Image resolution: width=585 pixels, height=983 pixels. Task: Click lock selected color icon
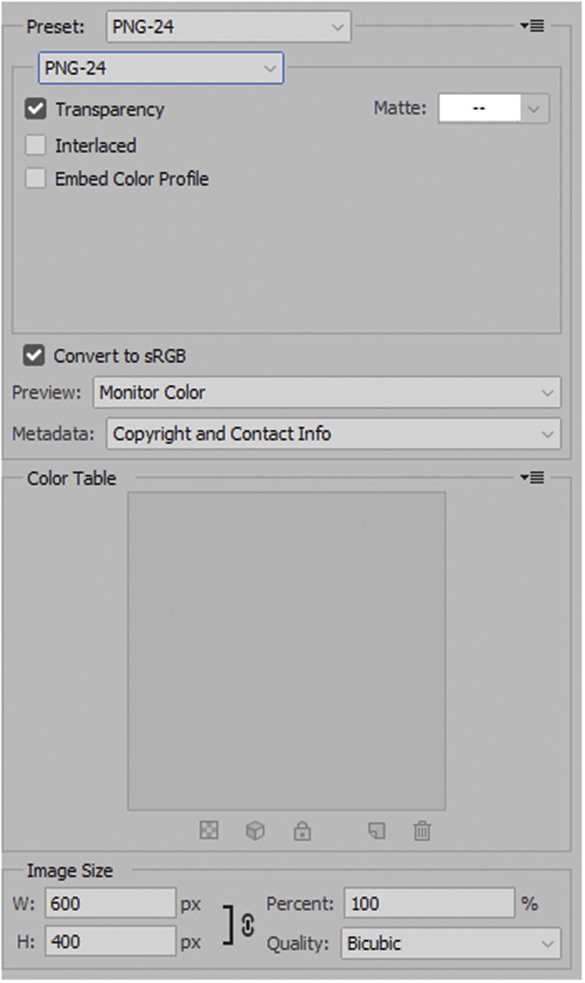[302, 831]
